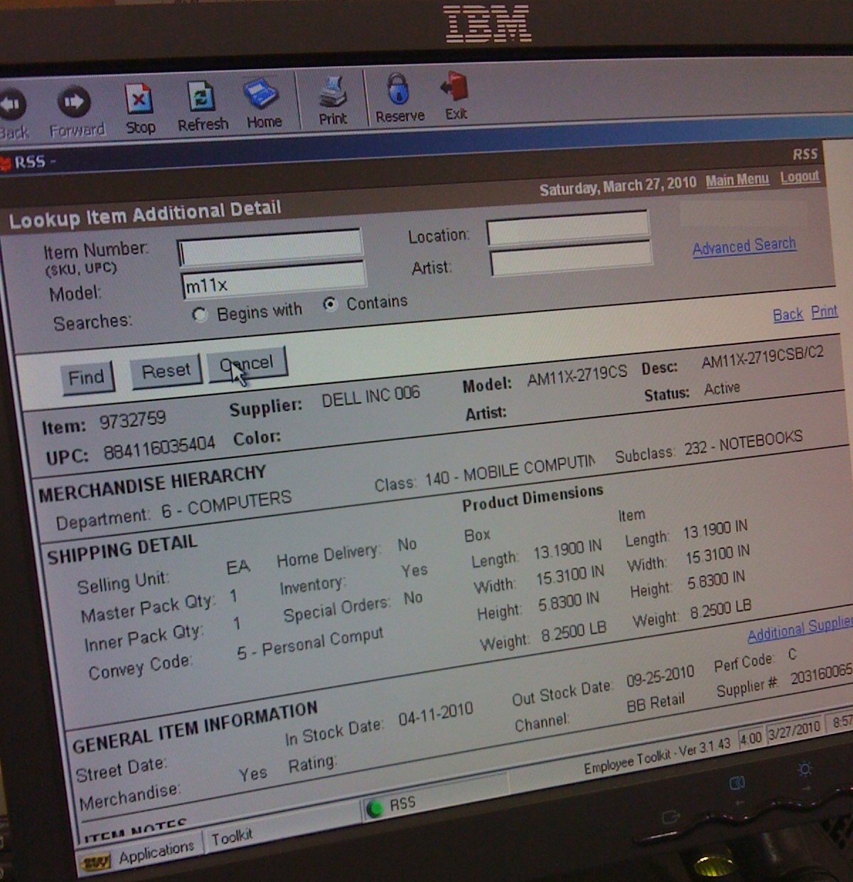The image size is (853, 882).
Task: Click In Stock Date 04-11-2010
Action: pyautogui.click(x=435, y=713)
